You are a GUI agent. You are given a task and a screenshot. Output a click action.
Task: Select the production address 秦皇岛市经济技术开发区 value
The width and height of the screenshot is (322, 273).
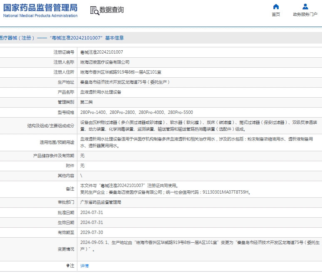point(125,82)
